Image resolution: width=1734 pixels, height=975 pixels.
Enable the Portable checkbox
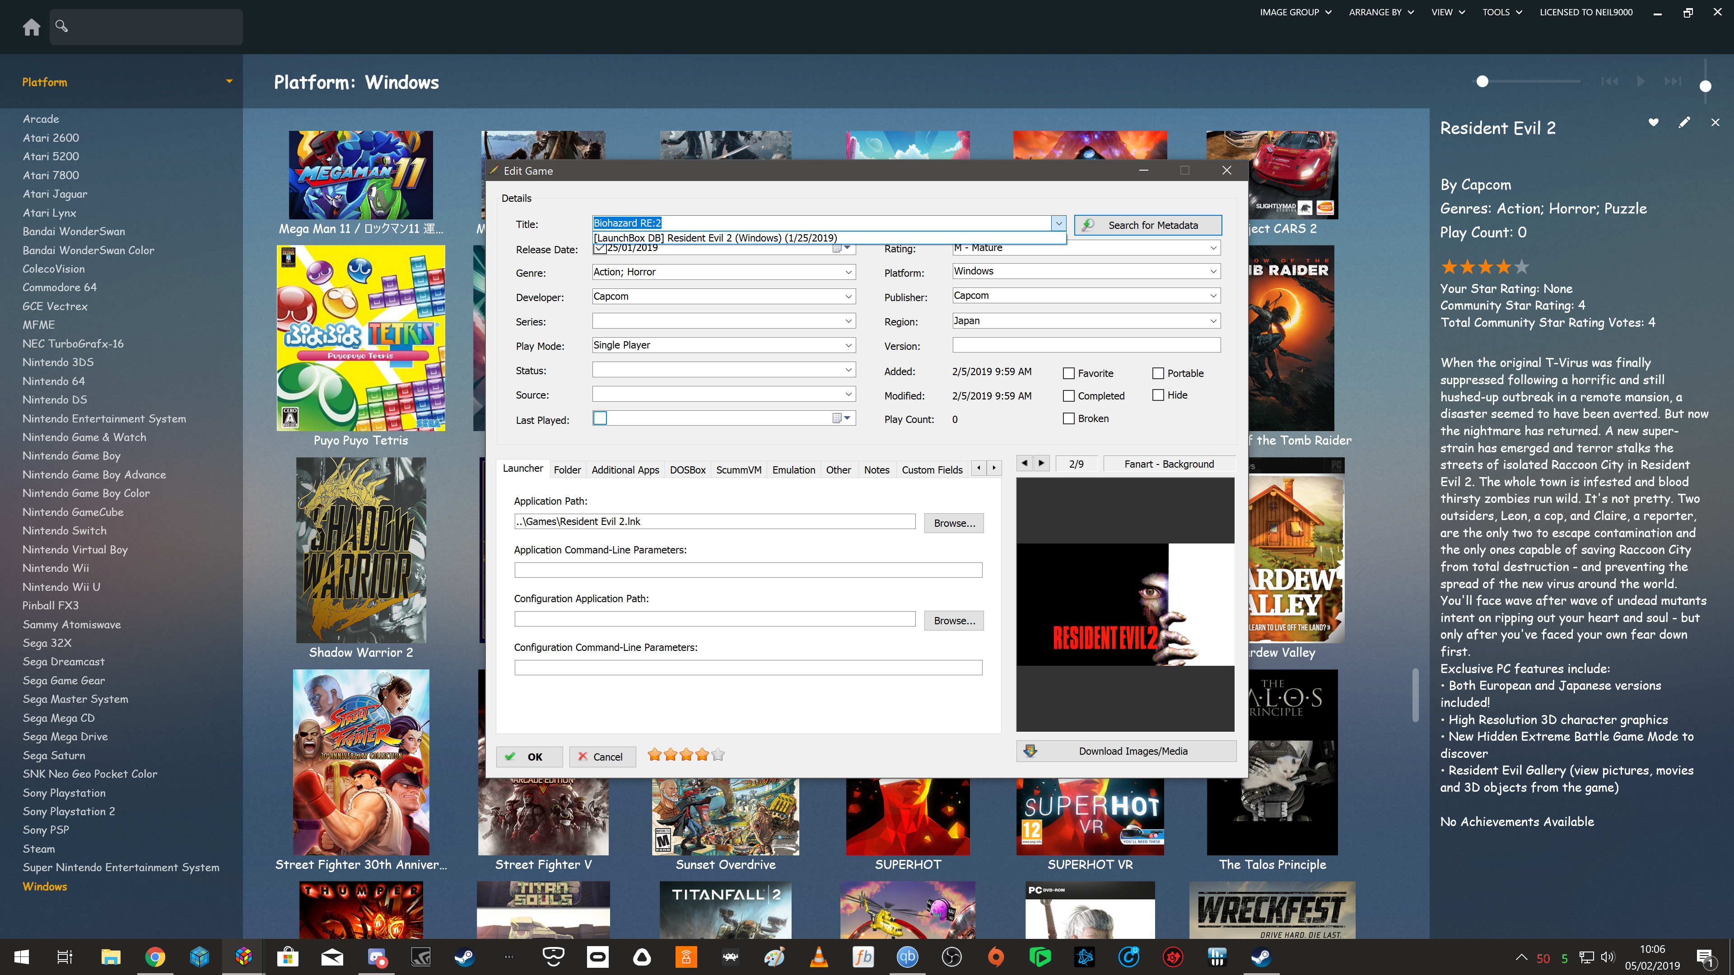point(1158,373)
